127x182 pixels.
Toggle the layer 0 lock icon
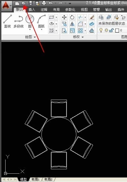click(x=111, y=30)
